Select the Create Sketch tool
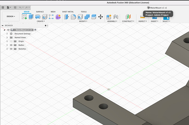Image resolution: width=189 pixels, height=125 pixels. pos(24,17)
